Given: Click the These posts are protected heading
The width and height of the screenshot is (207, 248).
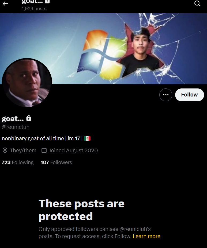Looking at the screenshot, I should pos(81,210).
